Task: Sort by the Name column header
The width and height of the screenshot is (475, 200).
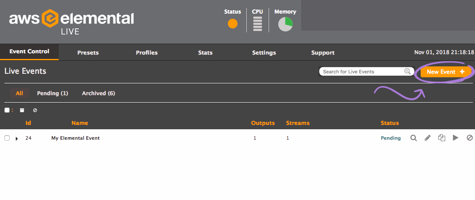Action: (80, 123)
